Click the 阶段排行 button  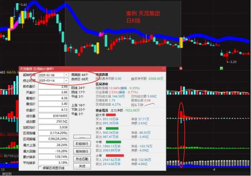tap(82, 144)
